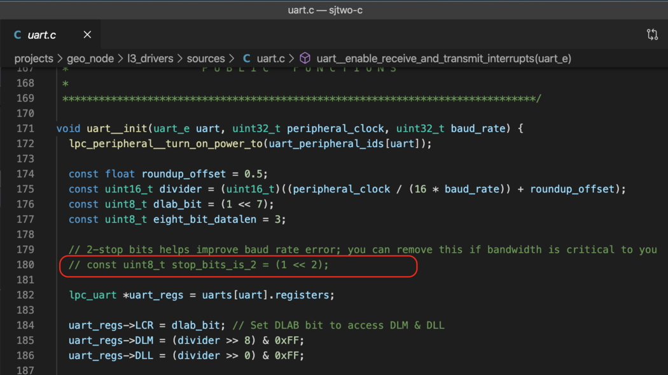Expand chevron after sources breadcrumb
The width and height of the screenshot is (668, 375).
tap(232, 59)
